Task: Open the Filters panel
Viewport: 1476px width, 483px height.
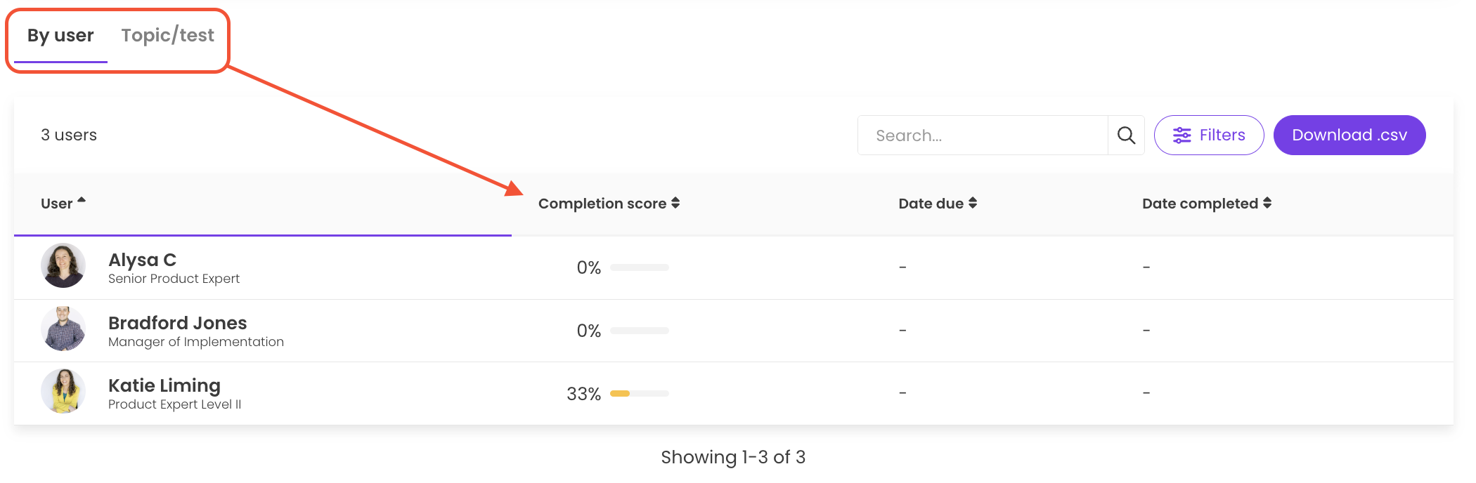Action: coord(1209,135)
